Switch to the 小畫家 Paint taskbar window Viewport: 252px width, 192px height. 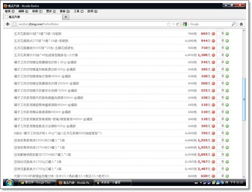pyautogui.click(x=113, y=182)
